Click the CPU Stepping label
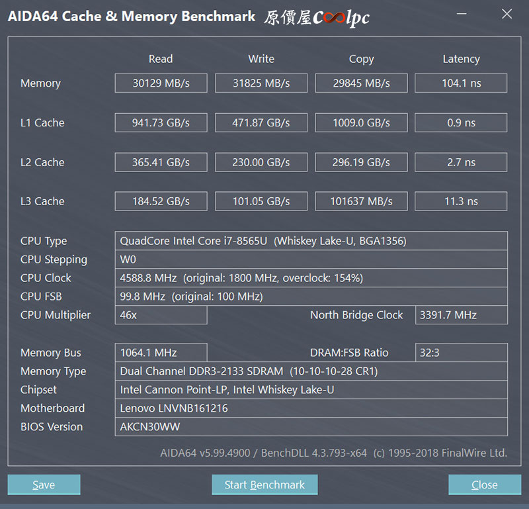 pyautogui.click(x=54, y=260)
